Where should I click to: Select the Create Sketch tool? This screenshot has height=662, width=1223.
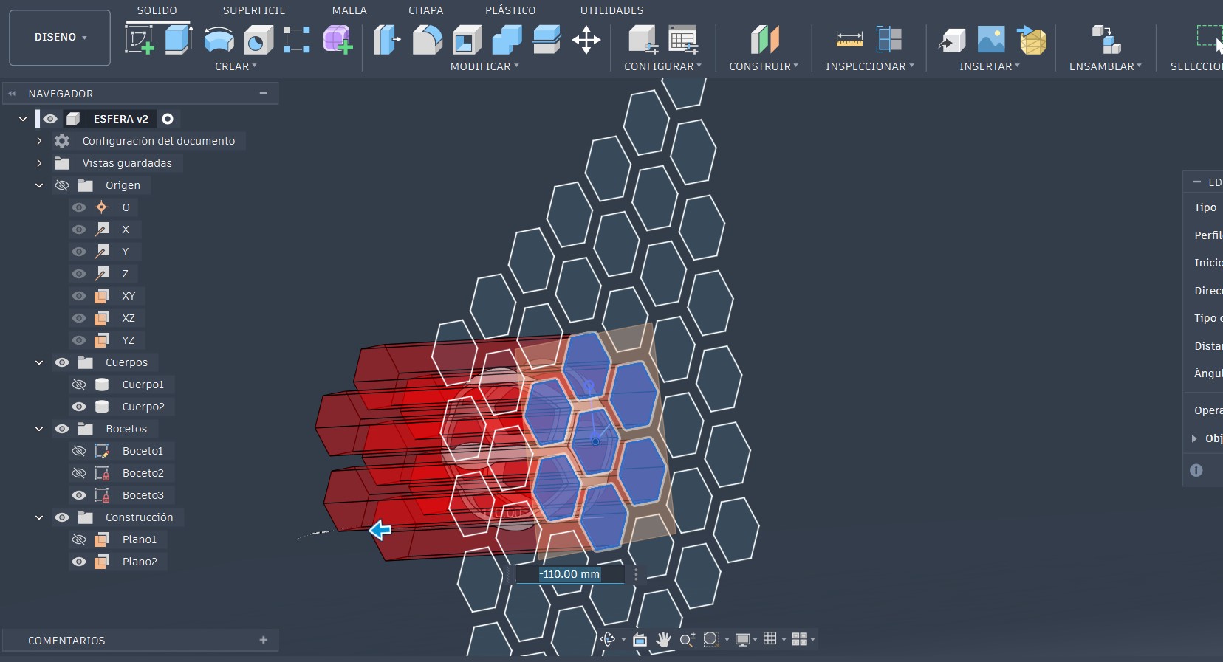[x=140, y=40]
